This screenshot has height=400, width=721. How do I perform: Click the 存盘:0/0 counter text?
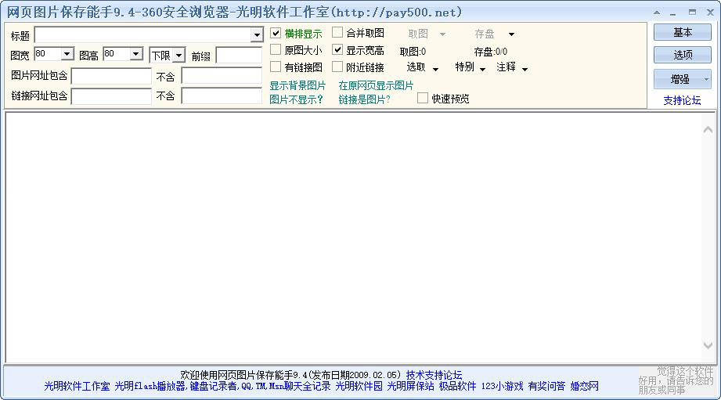pyautogui.click(x=491, y=52)
